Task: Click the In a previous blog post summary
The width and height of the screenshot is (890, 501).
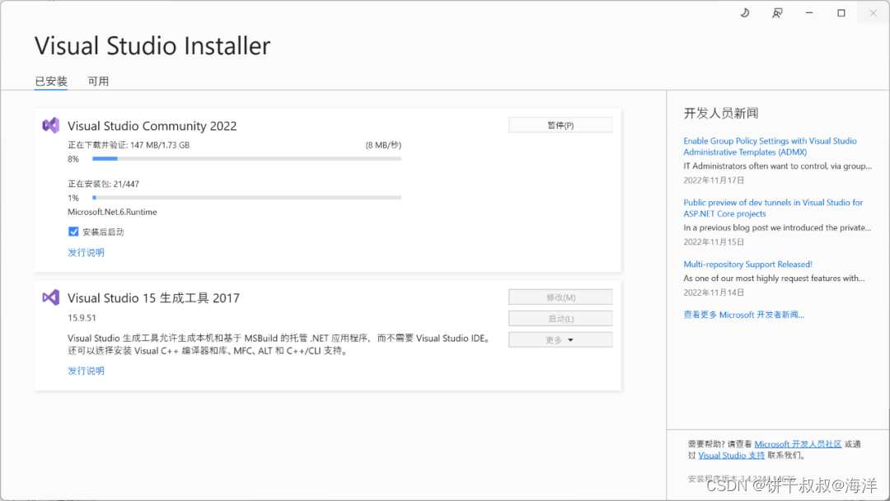Action: (777, 228)
